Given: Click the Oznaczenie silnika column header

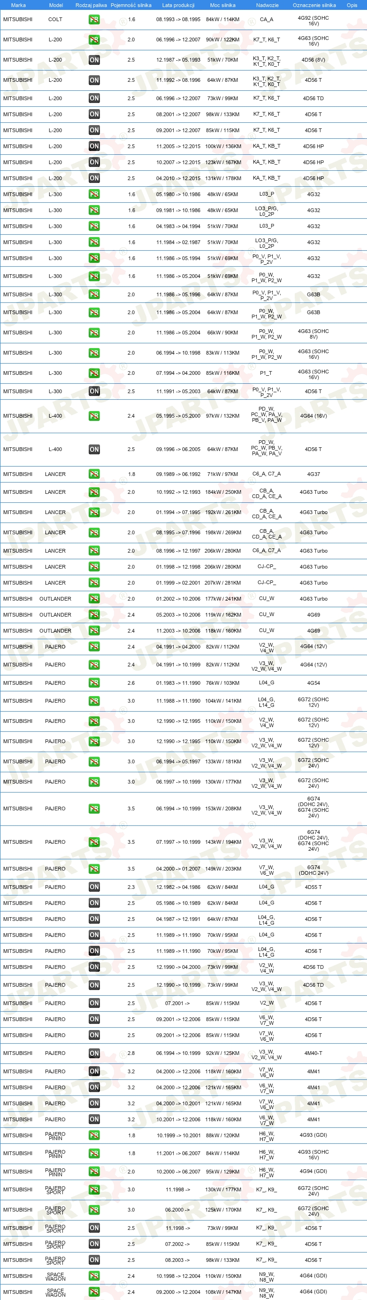Looking at the screenshot, I should pyautogui.click(x=314, y=5).
